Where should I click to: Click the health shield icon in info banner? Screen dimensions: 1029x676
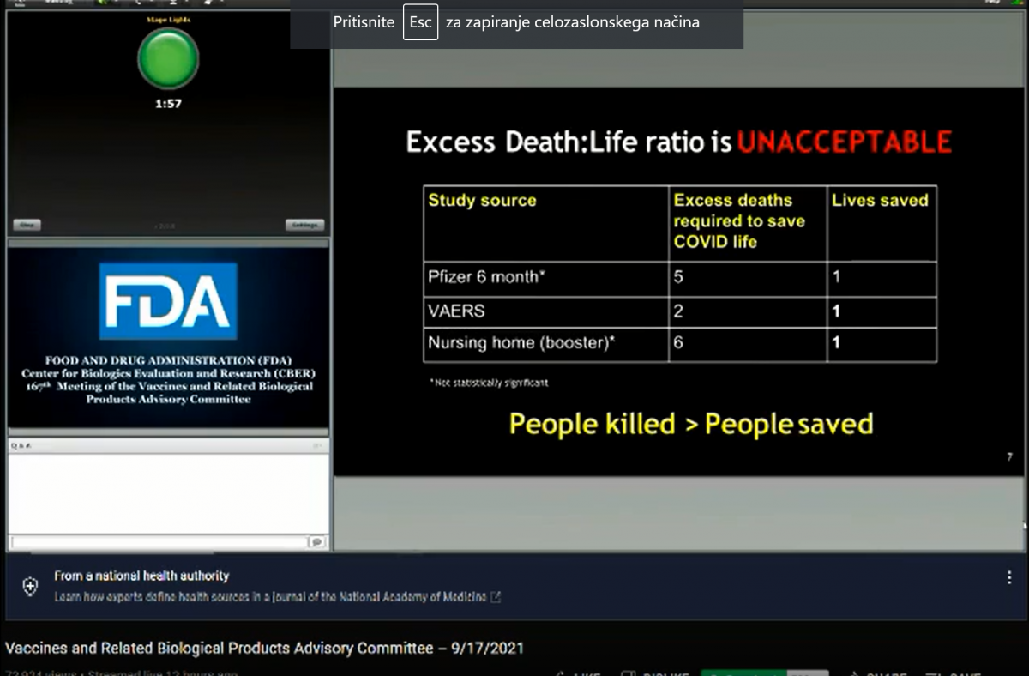point(30,586)
